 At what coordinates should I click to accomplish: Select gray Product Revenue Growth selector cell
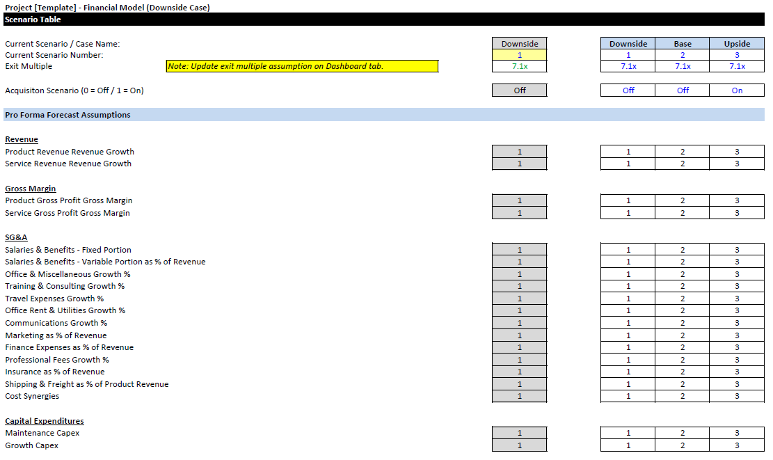tap(519, 152)
